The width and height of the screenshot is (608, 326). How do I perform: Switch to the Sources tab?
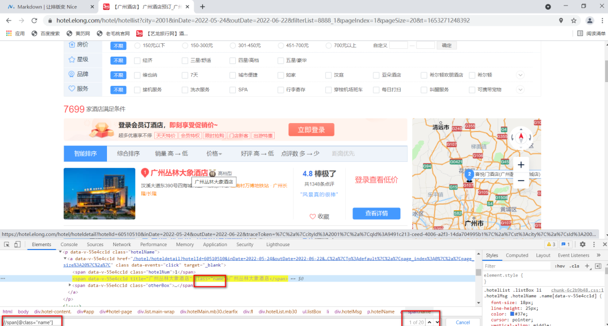click(95, 244)
